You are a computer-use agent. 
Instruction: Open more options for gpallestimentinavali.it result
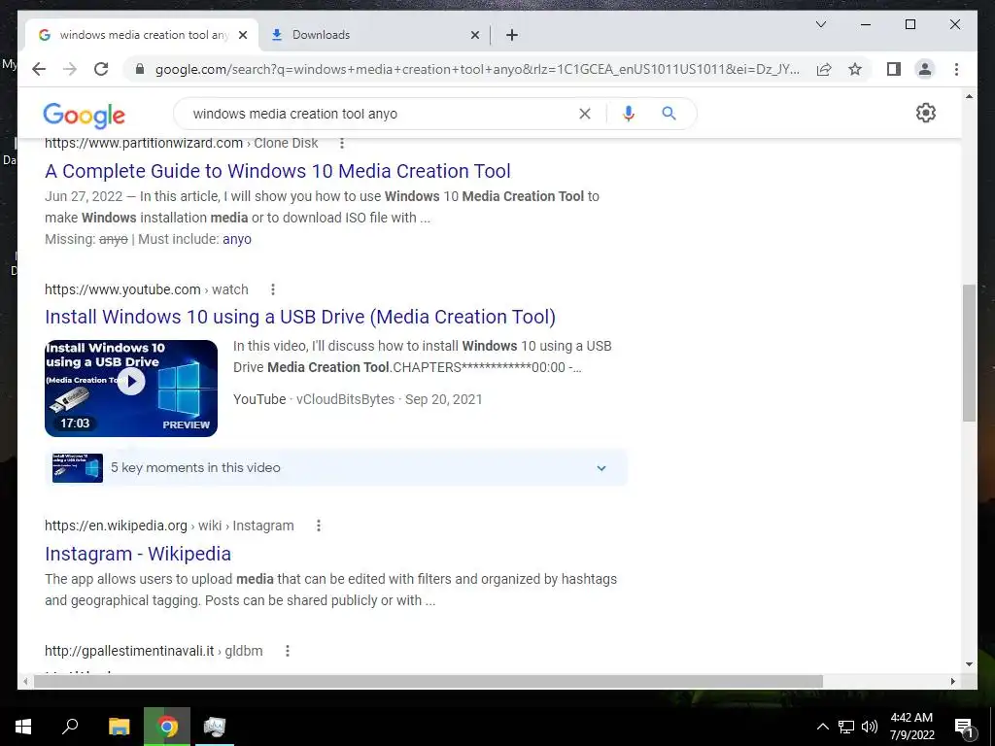[288, 651]
